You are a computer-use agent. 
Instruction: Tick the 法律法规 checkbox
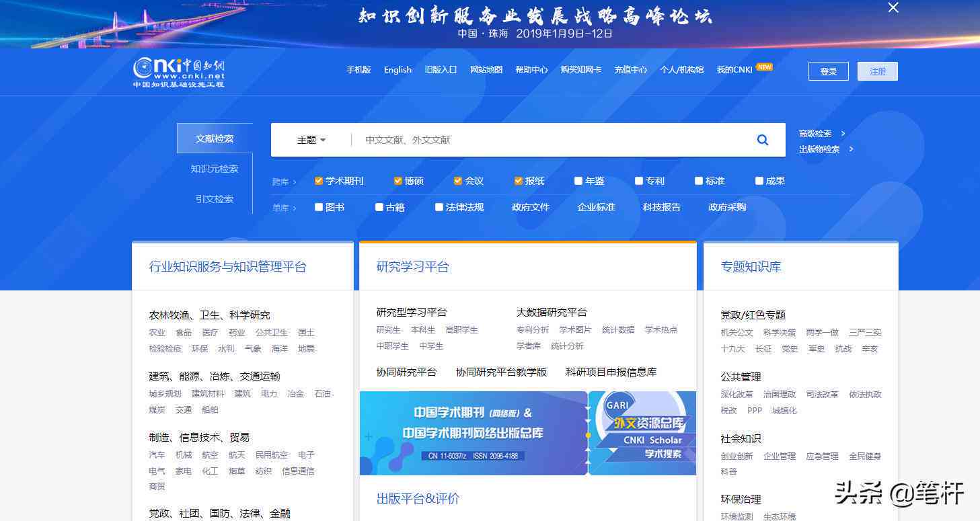[x=439, y=207]
